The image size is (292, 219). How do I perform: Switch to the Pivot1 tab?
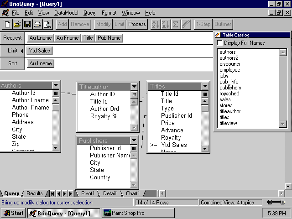[88, 193]
